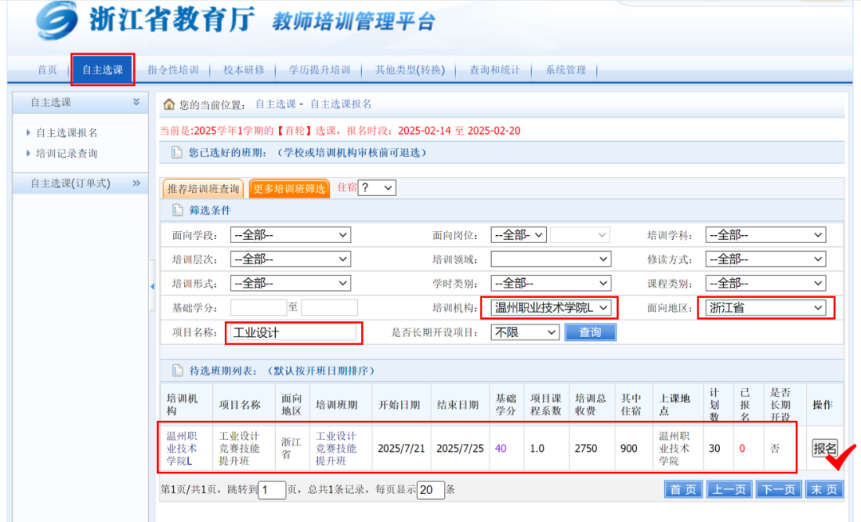
Task: Click the 项目名称 input containing 工业设计
Action: [x=293, y=332]
